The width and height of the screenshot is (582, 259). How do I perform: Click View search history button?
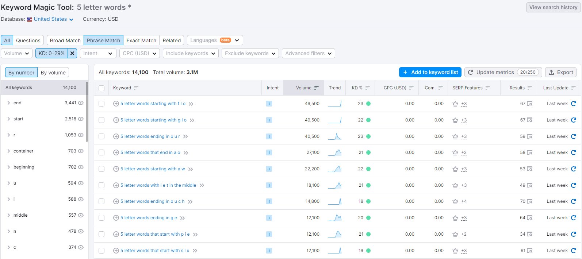point(553,7)
